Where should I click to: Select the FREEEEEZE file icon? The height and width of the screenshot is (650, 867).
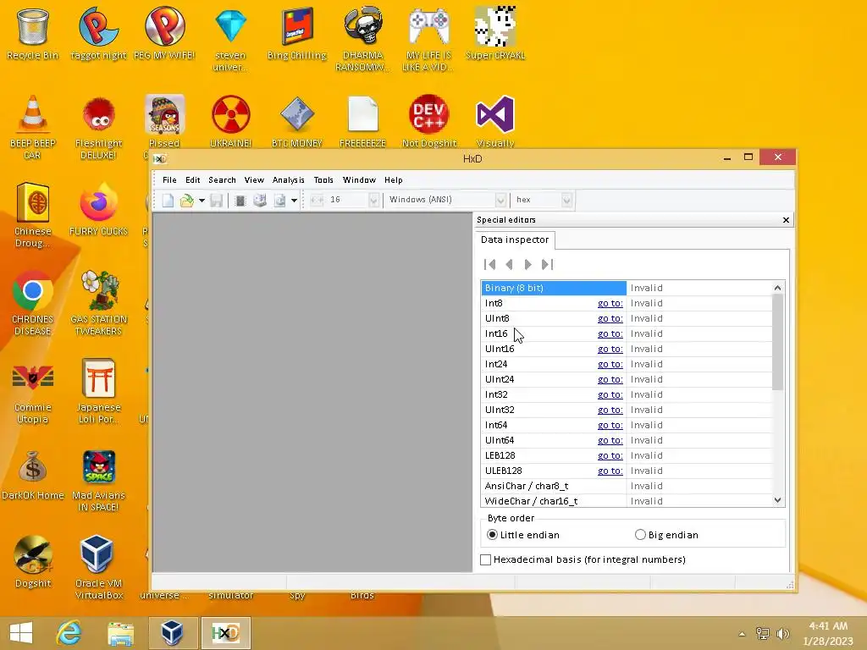[362, 122]
